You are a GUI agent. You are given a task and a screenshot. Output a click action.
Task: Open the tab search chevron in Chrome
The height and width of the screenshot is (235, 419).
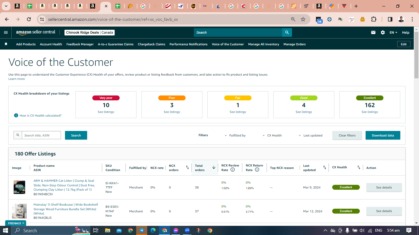click(x=6, y=6)
